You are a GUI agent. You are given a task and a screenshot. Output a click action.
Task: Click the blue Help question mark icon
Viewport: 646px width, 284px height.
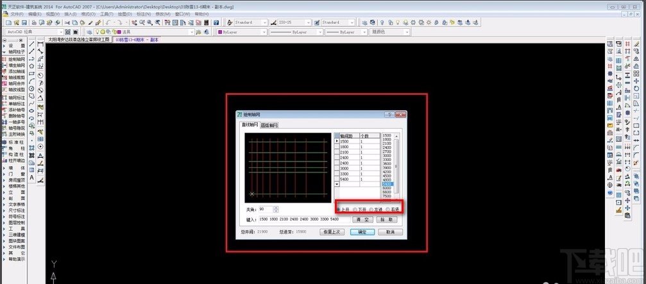coord(216,22)
